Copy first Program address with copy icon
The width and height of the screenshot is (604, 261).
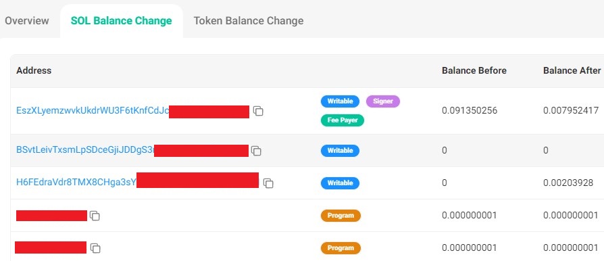click(95, 216)
